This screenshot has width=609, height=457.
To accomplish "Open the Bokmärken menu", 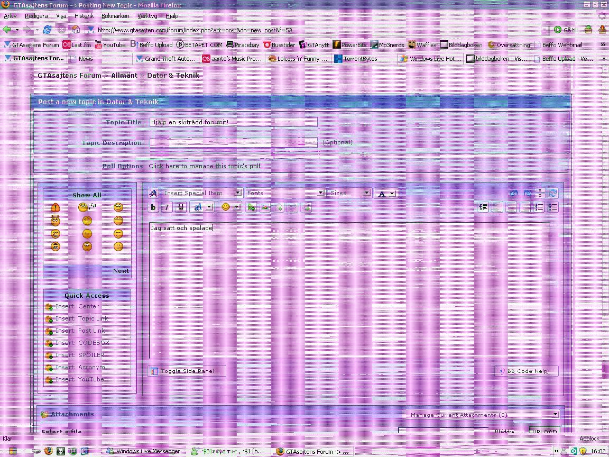I will 115,16.
